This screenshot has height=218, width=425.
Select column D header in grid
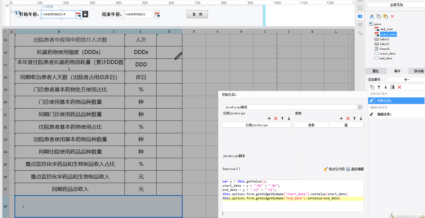click(x=140, y=31)
